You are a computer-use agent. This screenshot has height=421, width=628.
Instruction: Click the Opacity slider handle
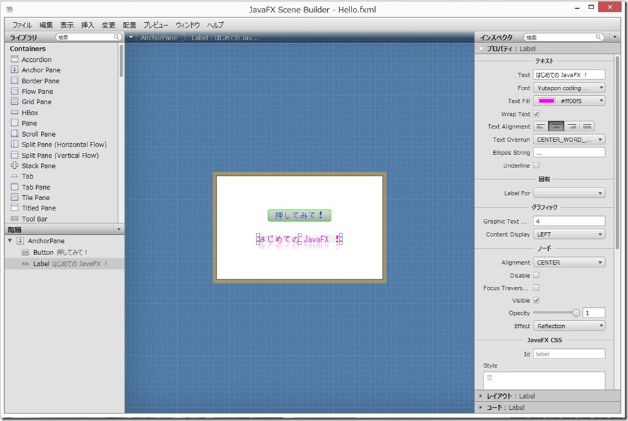click(x=576, y=313)
